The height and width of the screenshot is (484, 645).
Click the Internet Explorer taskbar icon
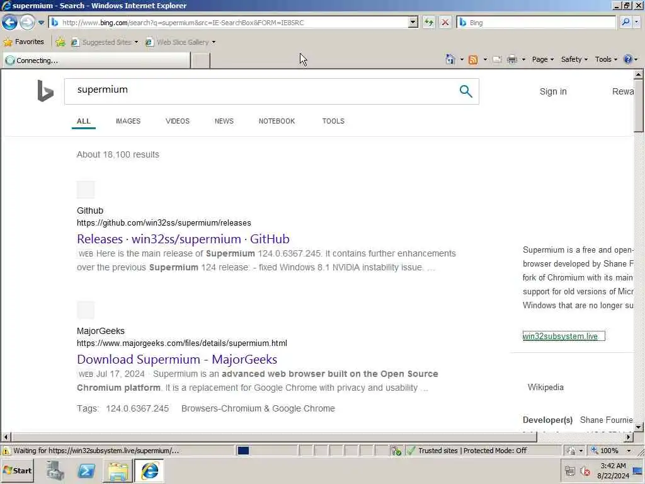point(150,471)
